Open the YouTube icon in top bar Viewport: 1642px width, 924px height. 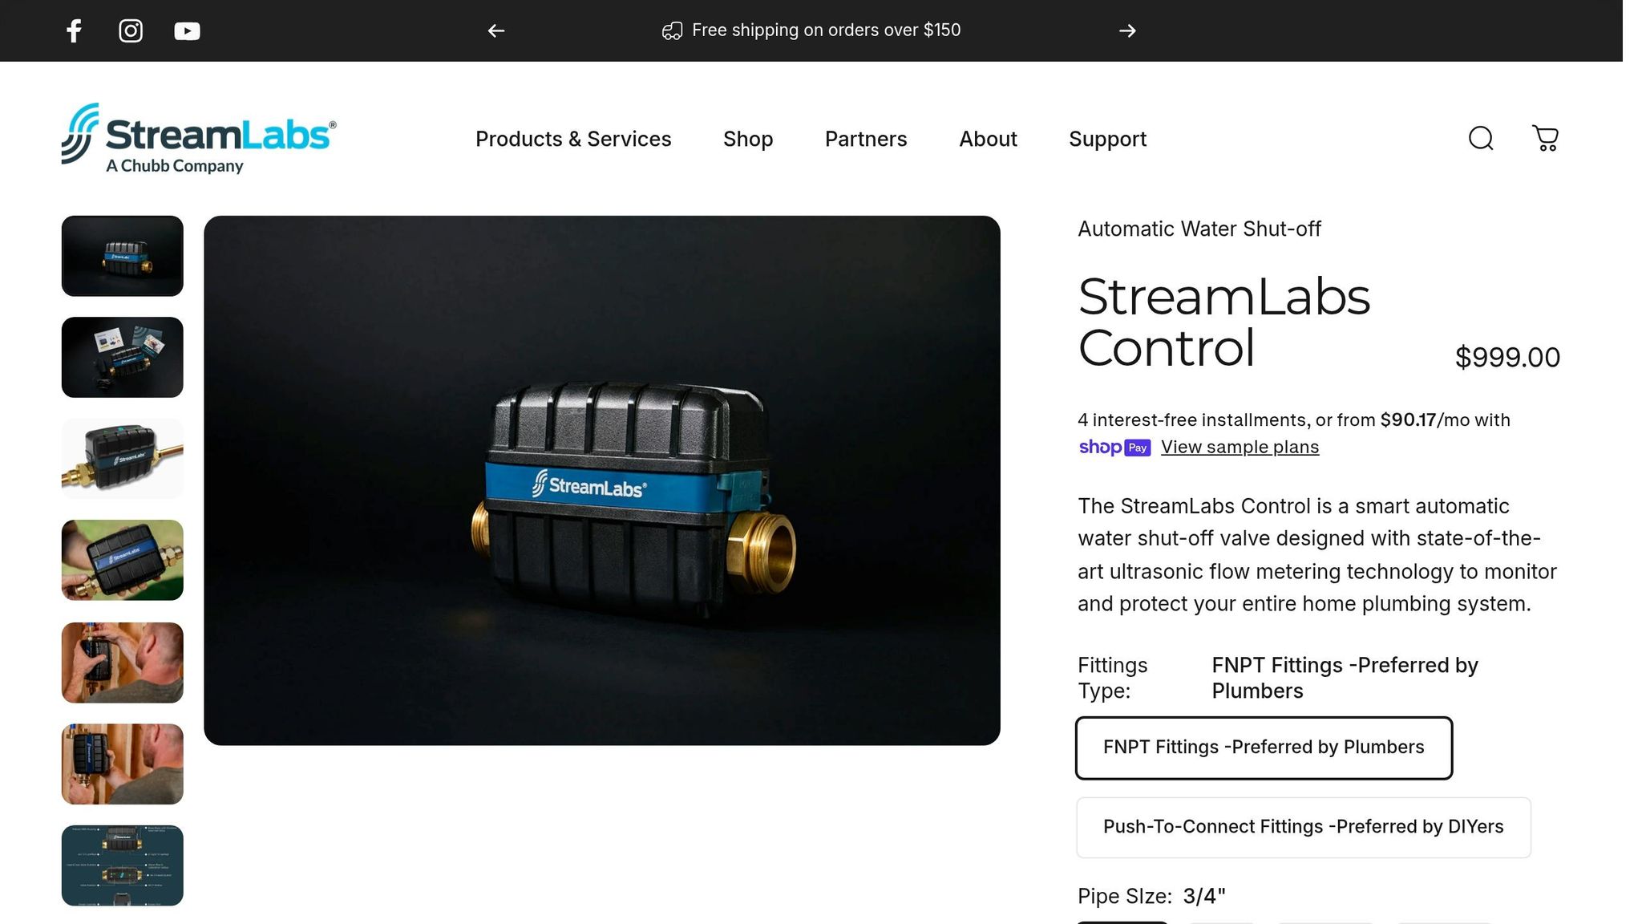[187, 31]
